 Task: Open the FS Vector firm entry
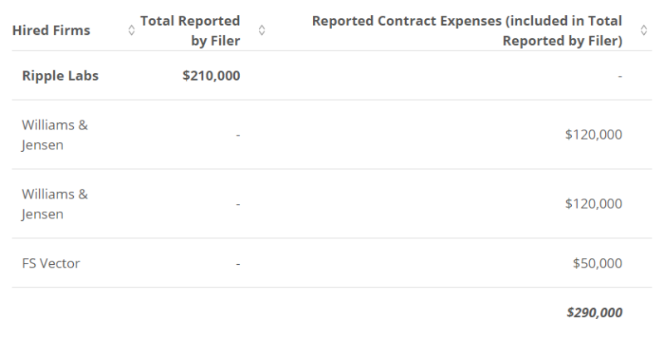tap(51, 263)
